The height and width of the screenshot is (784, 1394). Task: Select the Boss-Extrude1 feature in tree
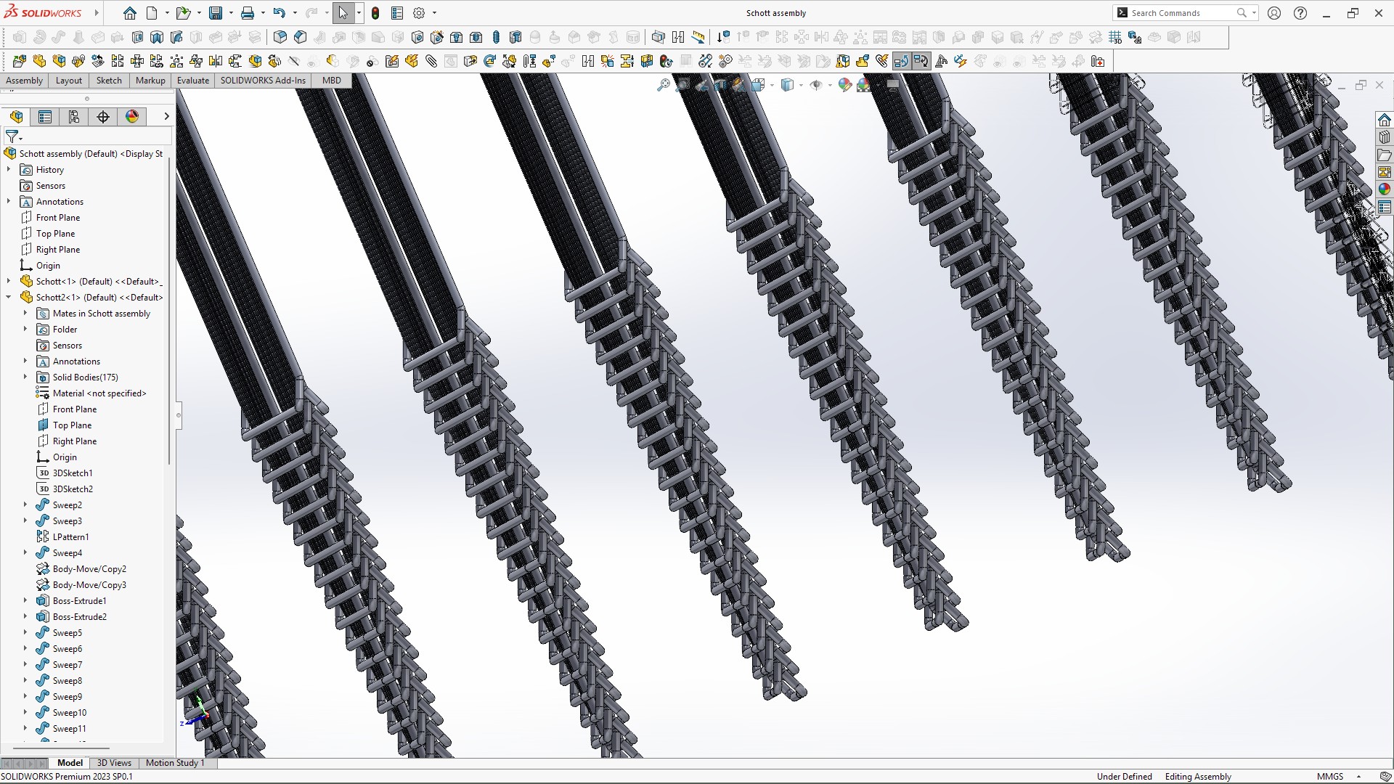tap(79, 601)
